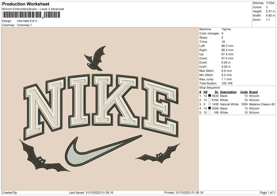This screenshot has height=196, width=277.
Task: Click the letter E in the NIKE design
Action: [x=160, y=107]
